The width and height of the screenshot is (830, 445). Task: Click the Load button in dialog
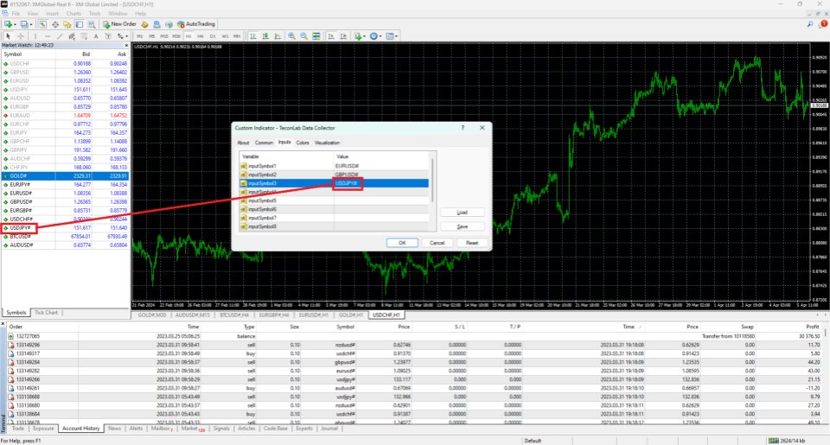[x=462, y=213]
